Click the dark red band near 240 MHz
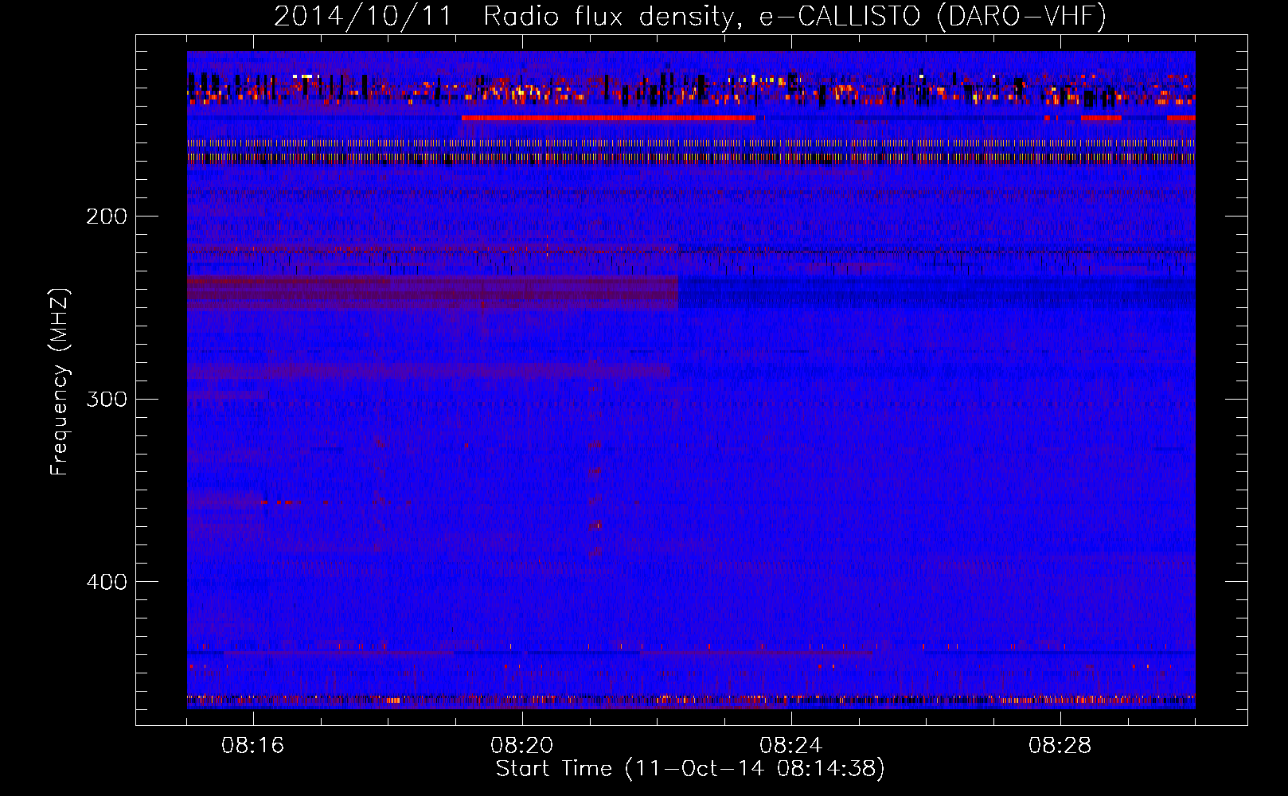Viewport: 1288px width, 796px height. coord(432,292)
